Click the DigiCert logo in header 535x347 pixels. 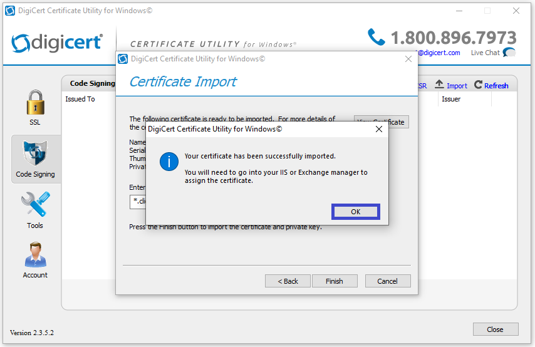[x=57, y=43]
